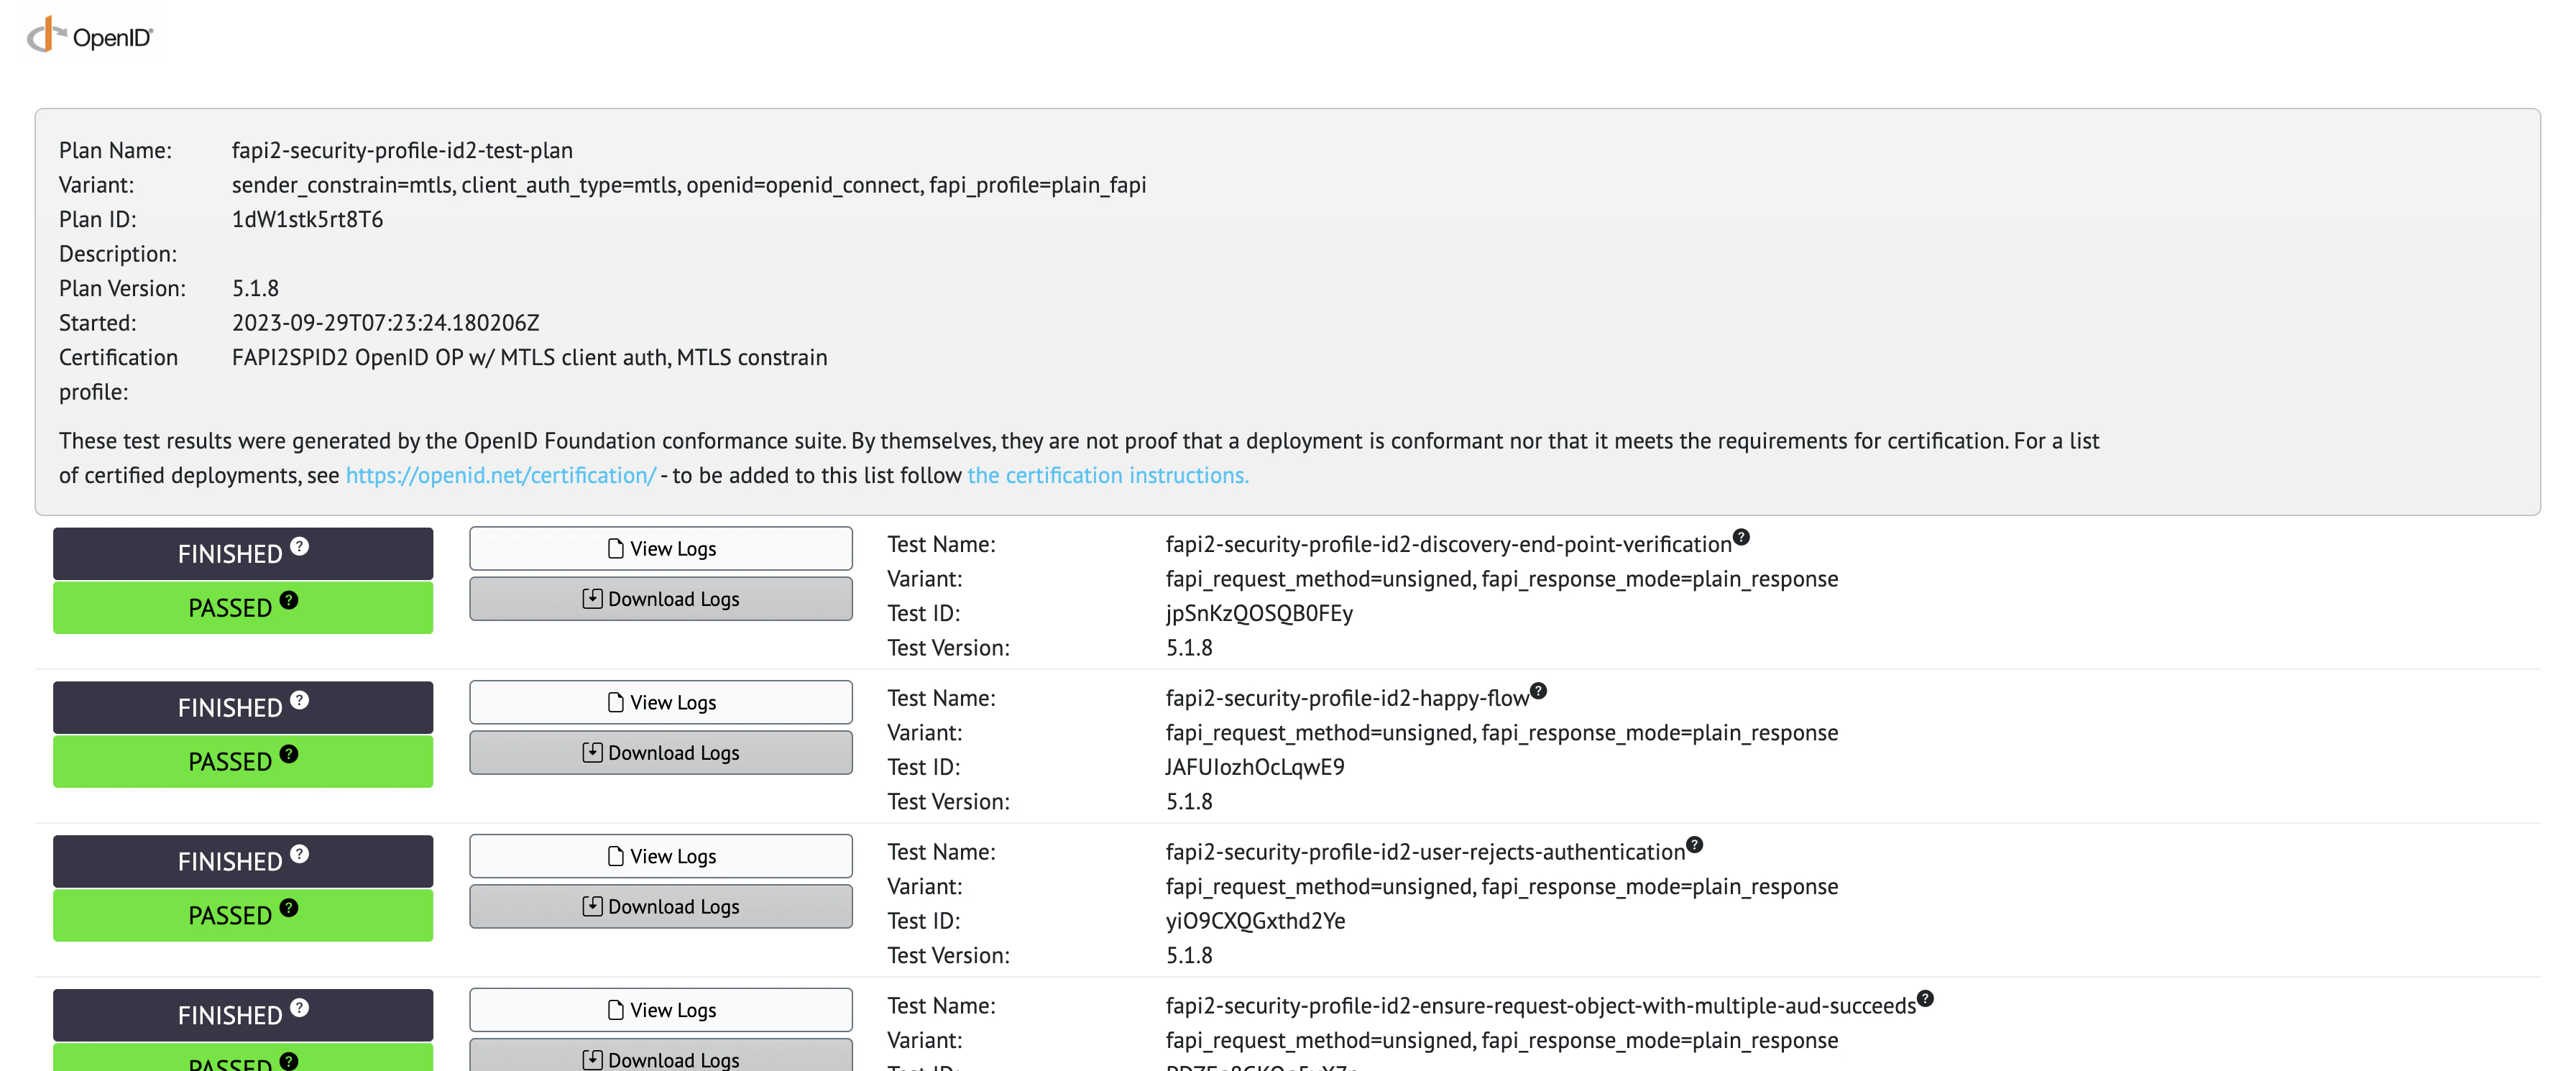Click the OpenID logo
Screen dimensions: 2576x1071
pyautogui.click(x=90, y=36)
